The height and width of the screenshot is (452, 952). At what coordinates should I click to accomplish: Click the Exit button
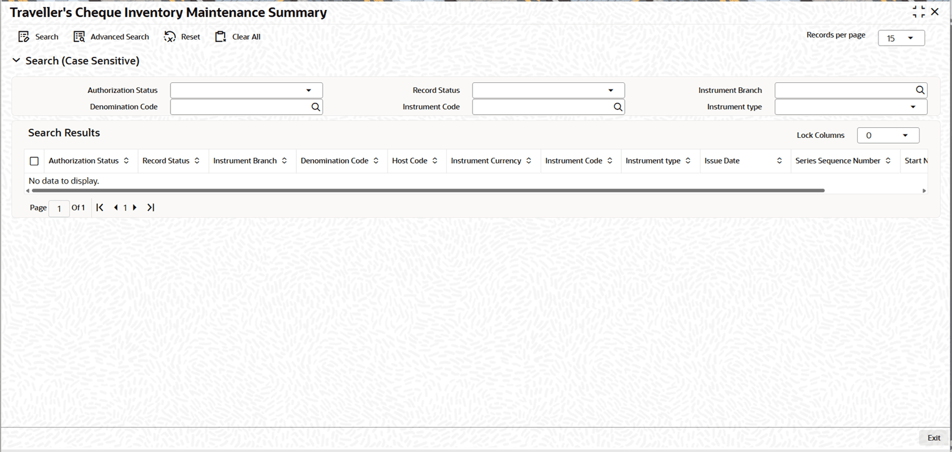click(934, 438)
